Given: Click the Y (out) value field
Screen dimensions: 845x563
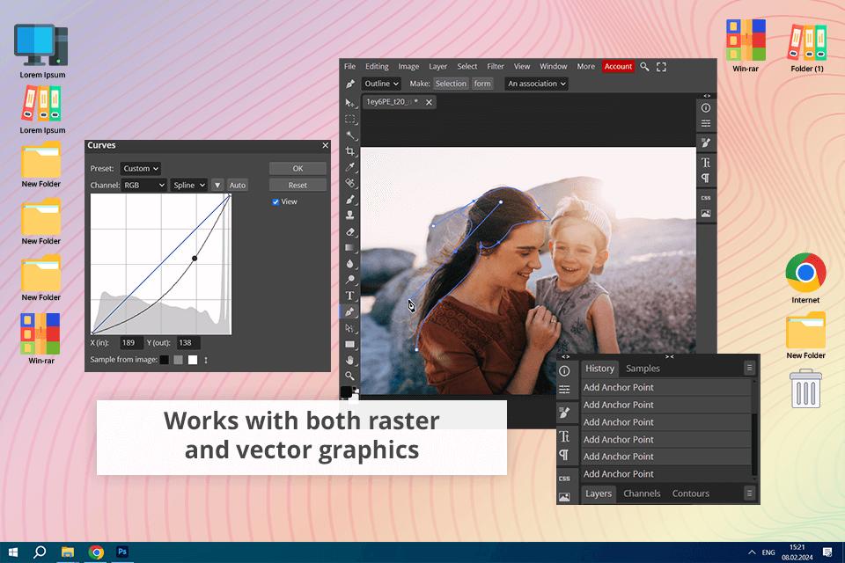Looking at the screenshot, I should 188,343.
